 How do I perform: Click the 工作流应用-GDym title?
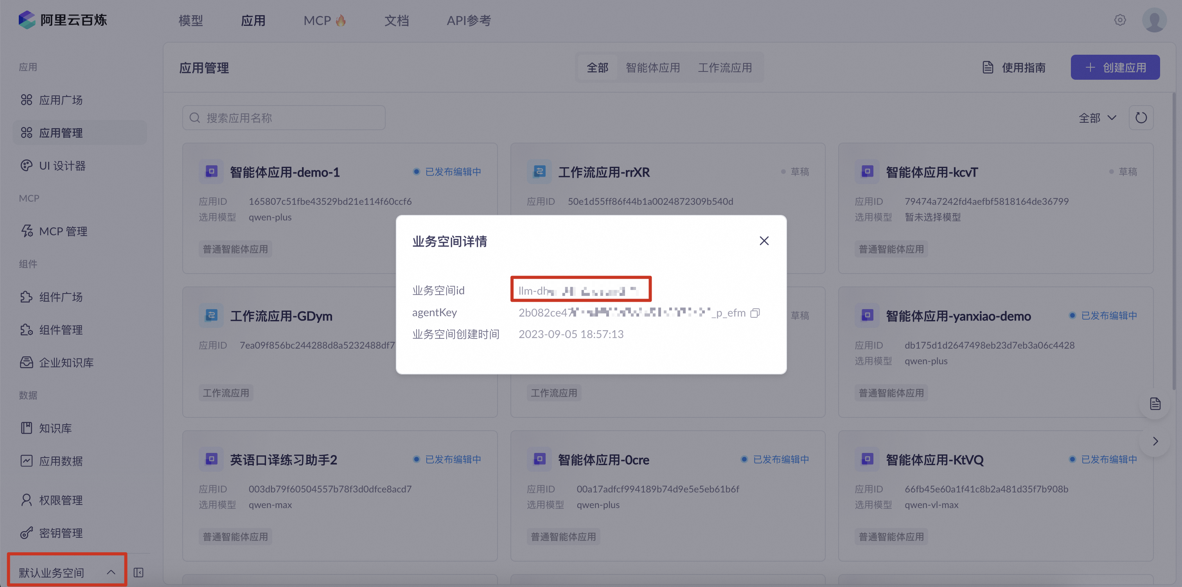pos(281,316)
